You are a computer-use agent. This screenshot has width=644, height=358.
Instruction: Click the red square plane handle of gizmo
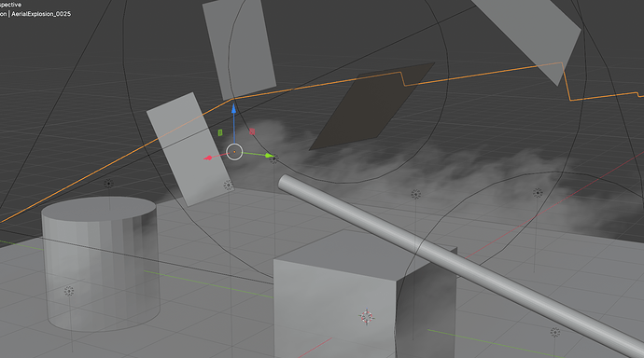point(252,131)
